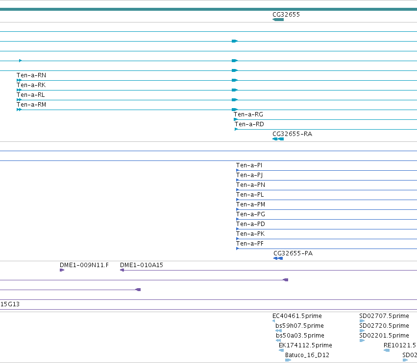Click the Ten-a-PG protein label
This screenshot has width=417, height=363.
[250, 215]
